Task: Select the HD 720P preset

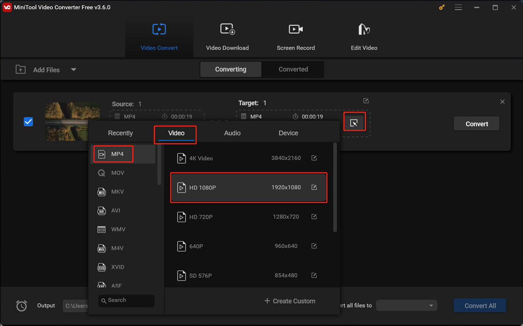Action: (248, 217)
